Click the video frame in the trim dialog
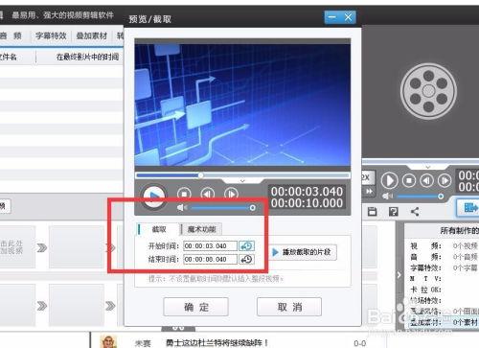 [242, 104]
